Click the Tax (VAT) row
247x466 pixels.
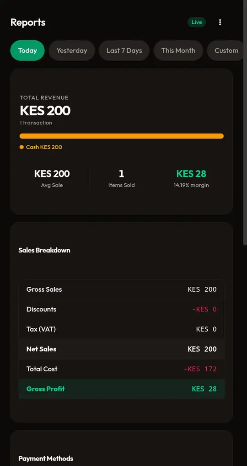coord(122,329)
